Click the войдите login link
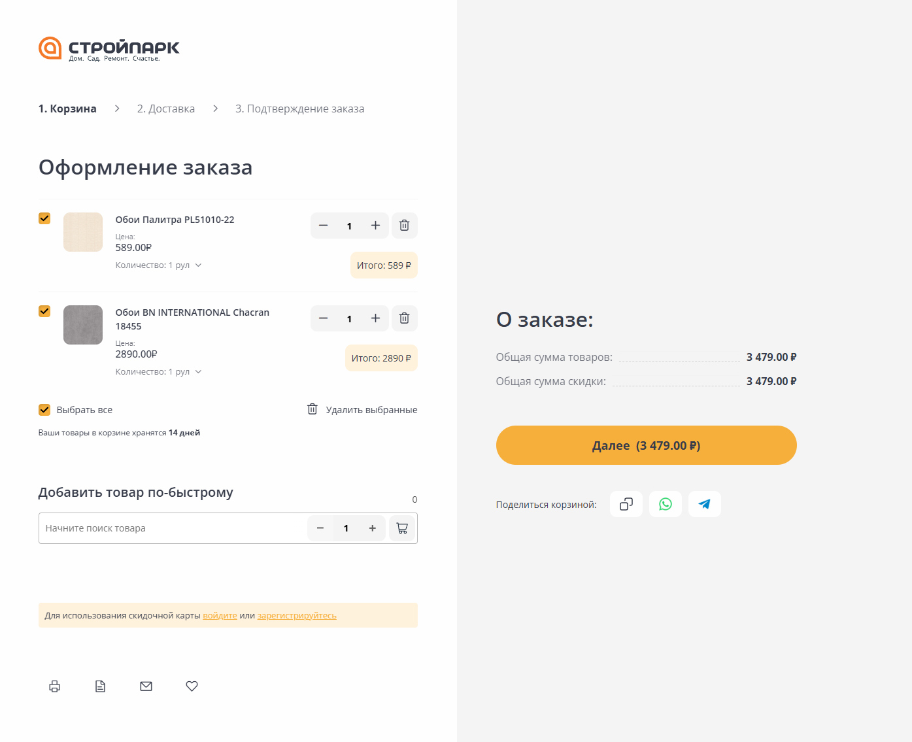Viewport: 912px width, 742px height. tap(220, 616)
